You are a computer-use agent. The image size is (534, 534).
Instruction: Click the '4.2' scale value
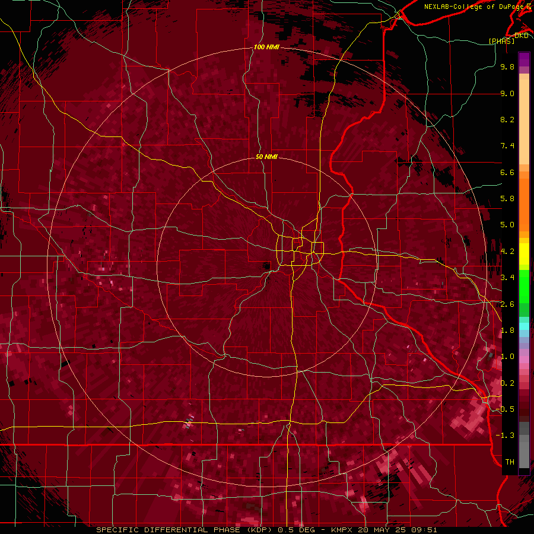pyautogui.click(x=507, y=252)
